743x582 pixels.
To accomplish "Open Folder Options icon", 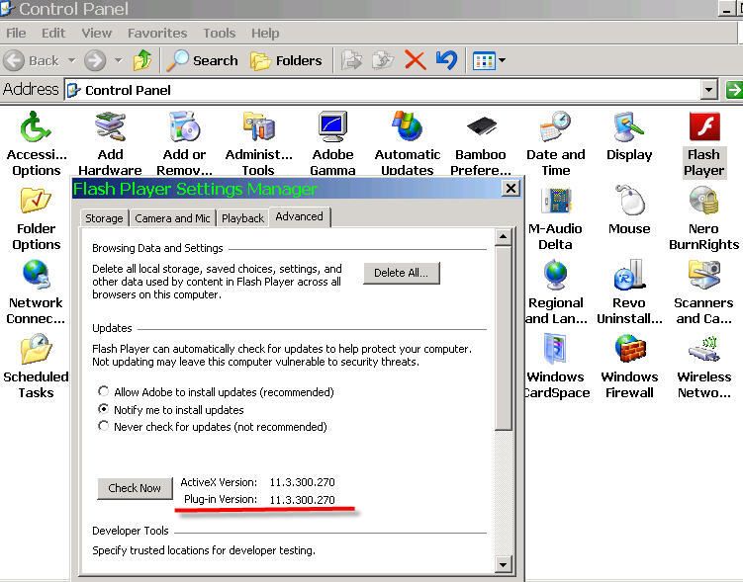I will pyautogui.click(x=36, y=218).
